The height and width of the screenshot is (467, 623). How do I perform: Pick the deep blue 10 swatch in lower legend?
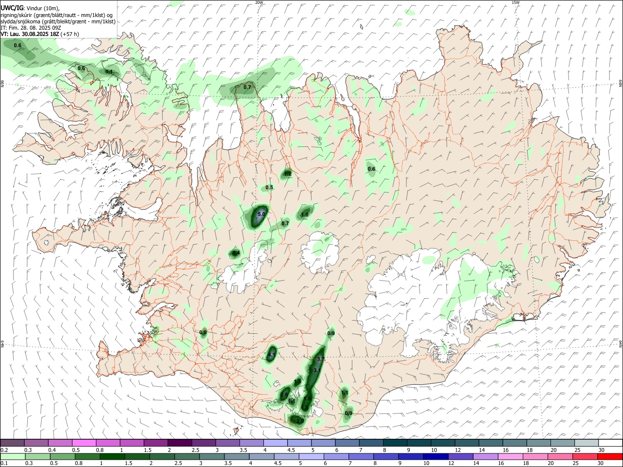435,456
